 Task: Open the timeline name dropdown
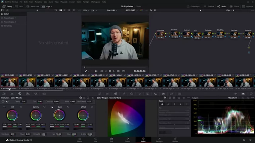click(112, 10)
